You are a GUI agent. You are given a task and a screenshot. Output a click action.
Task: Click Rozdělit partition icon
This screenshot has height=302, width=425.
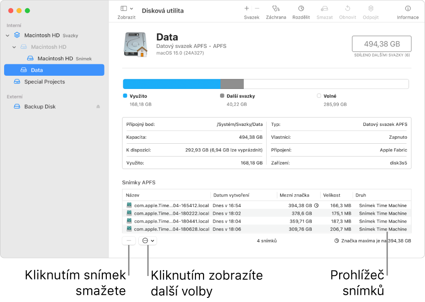pyautogui.click(x=301, y=9)
